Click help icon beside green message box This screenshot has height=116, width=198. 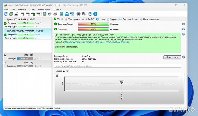(x=183, y=34)
